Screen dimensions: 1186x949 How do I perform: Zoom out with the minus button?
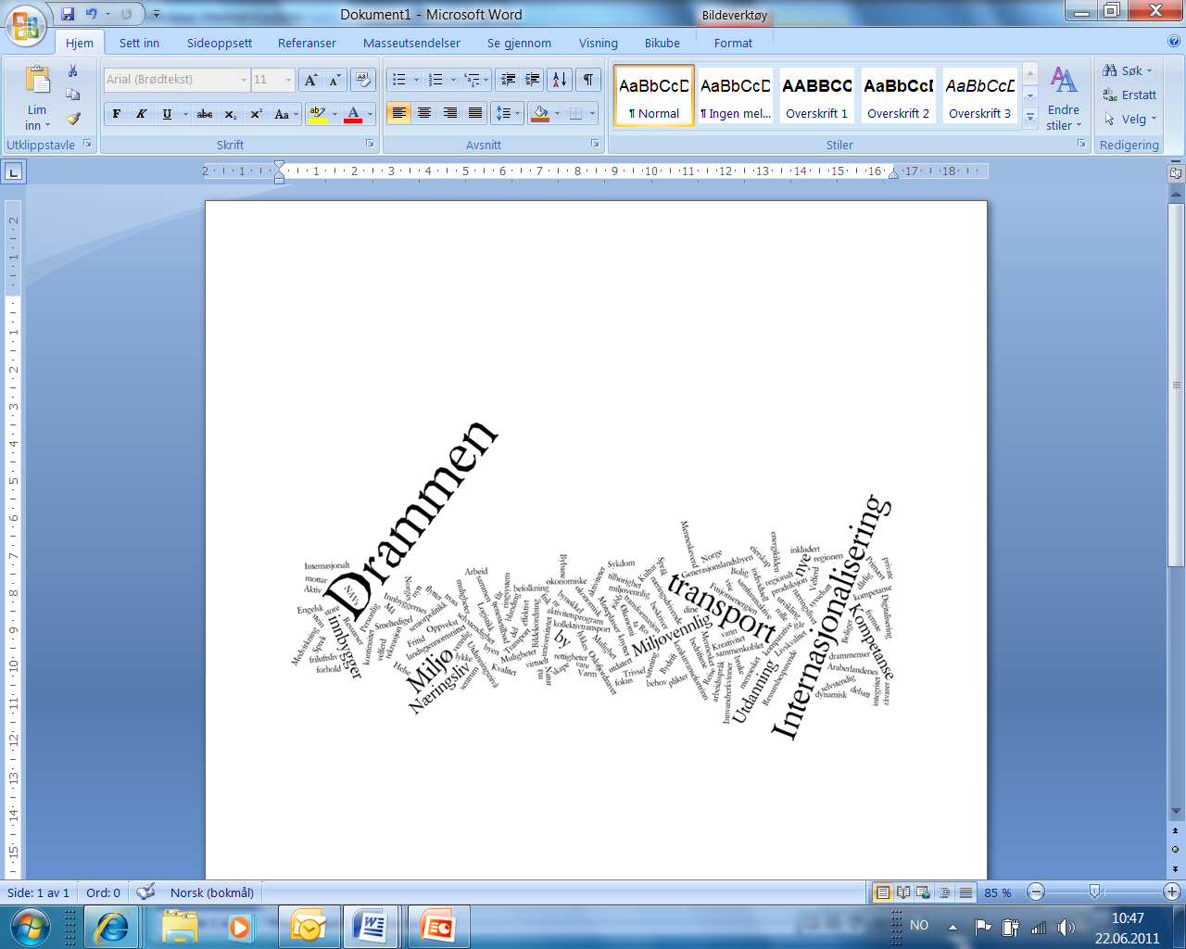tap(1036, 892)
